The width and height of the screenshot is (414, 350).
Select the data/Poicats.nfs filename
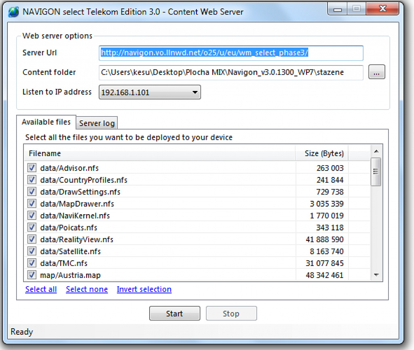pos(69,228)
